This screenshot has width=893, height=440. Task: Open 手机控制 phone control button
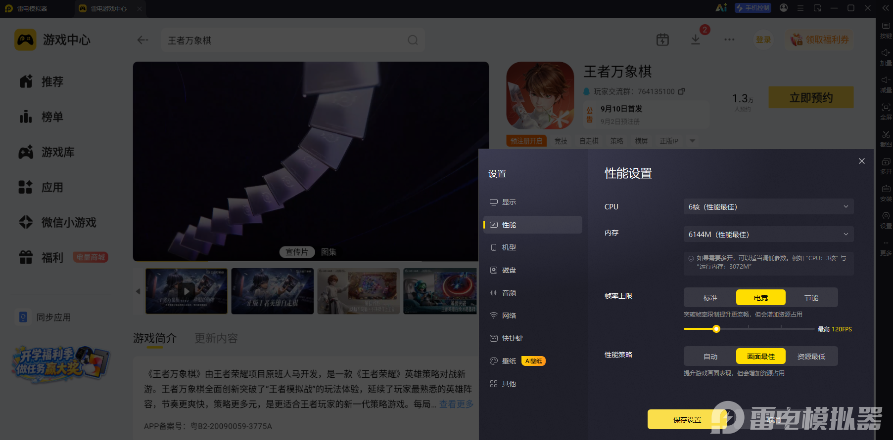[x=752, y=8]
